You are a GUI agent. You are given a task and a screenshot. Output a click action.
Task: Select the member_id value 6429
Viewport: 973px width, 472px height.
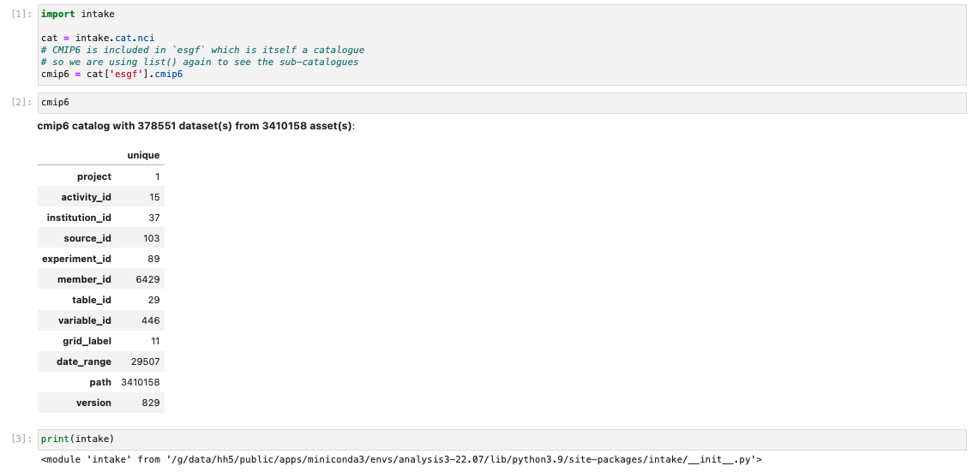click(147, 279)
